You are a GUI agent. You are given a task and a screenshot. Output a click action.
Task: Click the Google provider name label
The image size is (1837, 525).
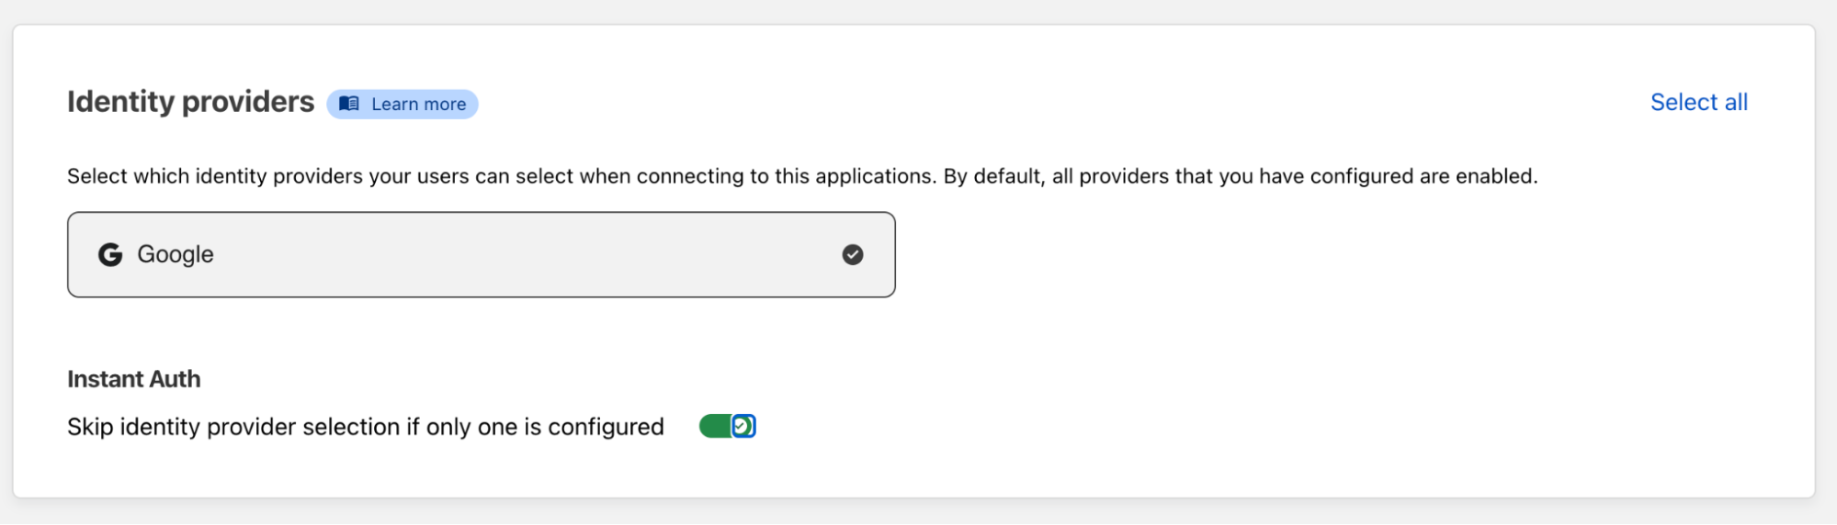click(176, 254)
